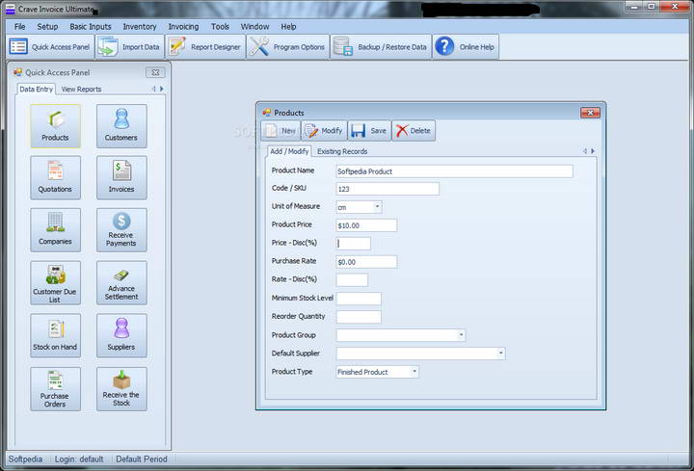This screenshot has height=471, width=694.
Task: Click Modify in the Products window
Action: coord(324,130)
